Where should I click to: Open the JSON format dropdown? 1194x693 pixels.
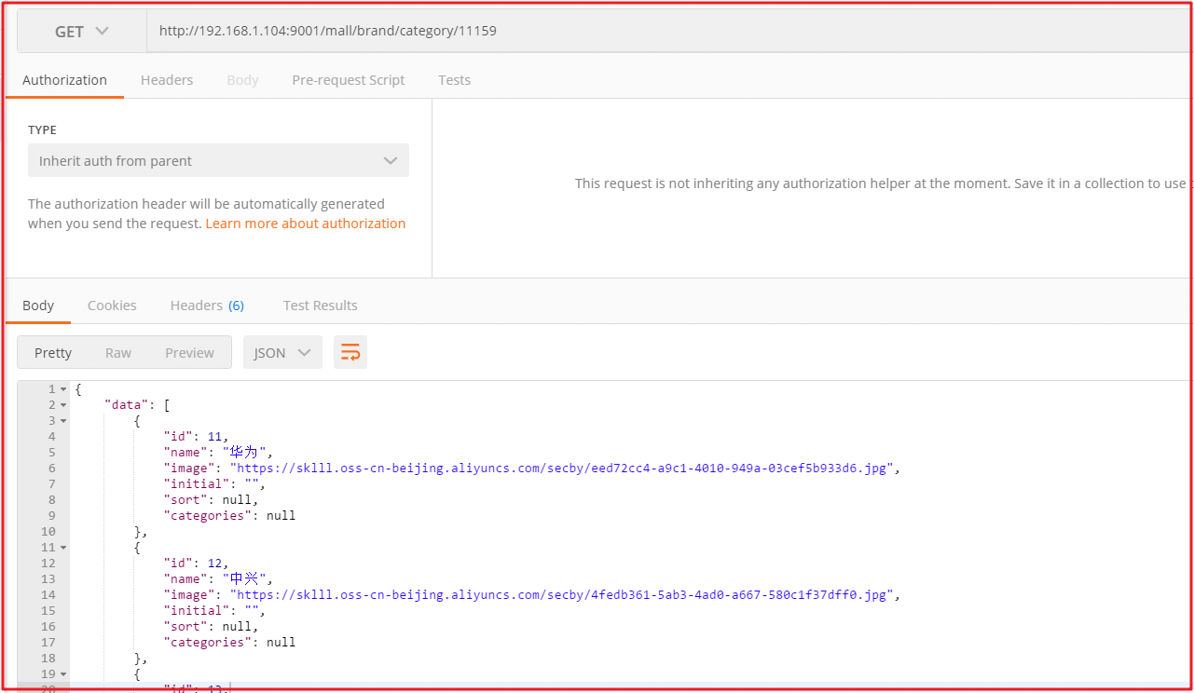282,353
